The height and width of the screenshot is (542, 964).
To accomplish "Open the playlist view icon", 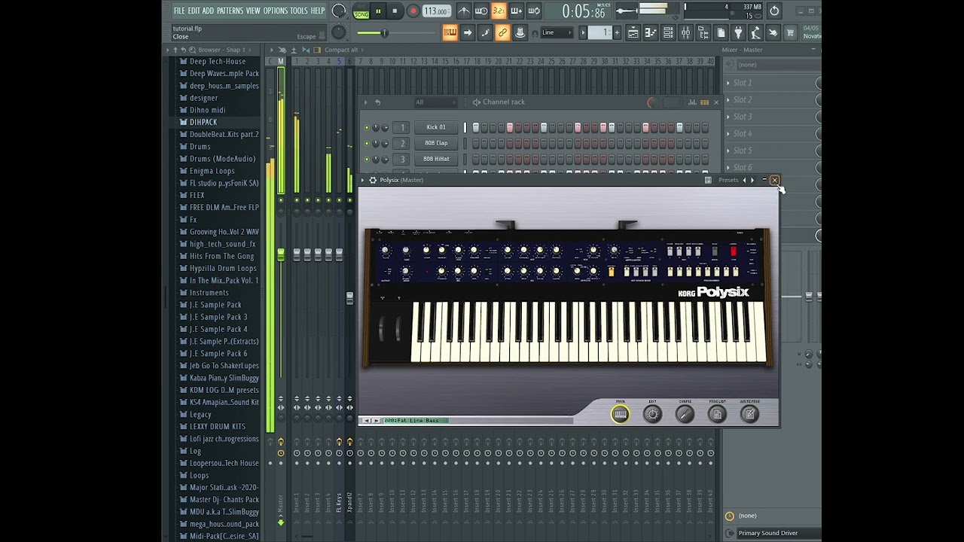I will coord(633,32).
